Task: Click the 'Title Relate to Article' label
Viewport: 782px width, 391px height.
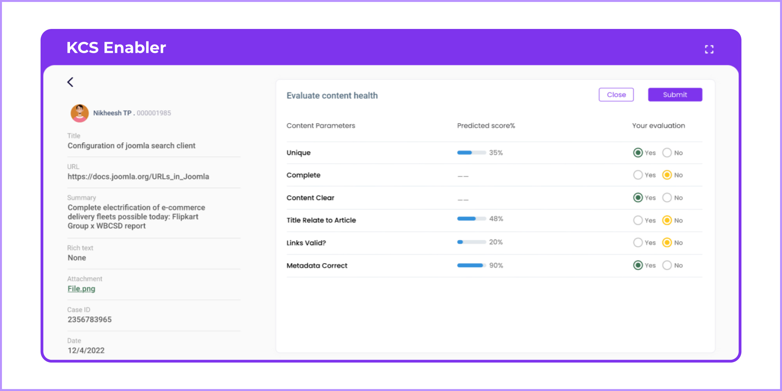Action: click(321, 220)
